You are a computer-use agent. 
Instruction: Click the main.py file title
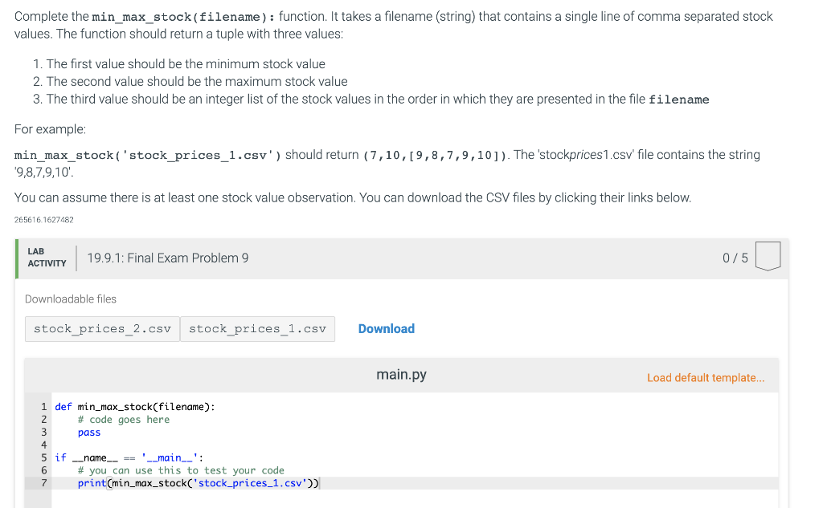[x=401, y=374]
